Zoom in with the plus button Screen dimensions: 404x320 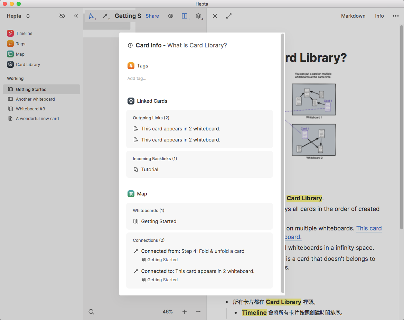185,312
